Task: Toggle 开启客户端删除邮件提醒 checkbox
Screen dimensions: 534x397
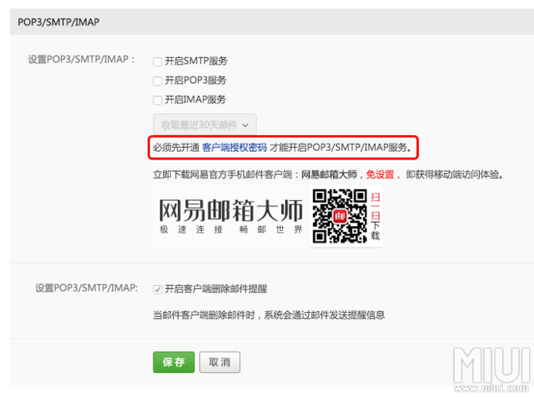Action: (157, 289)
